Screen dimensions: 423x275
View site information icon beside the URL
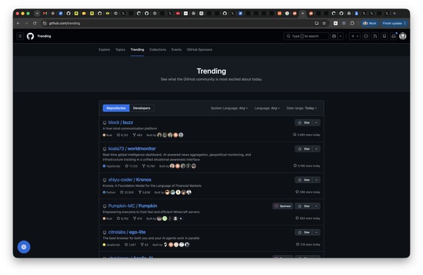coord(45,23)
